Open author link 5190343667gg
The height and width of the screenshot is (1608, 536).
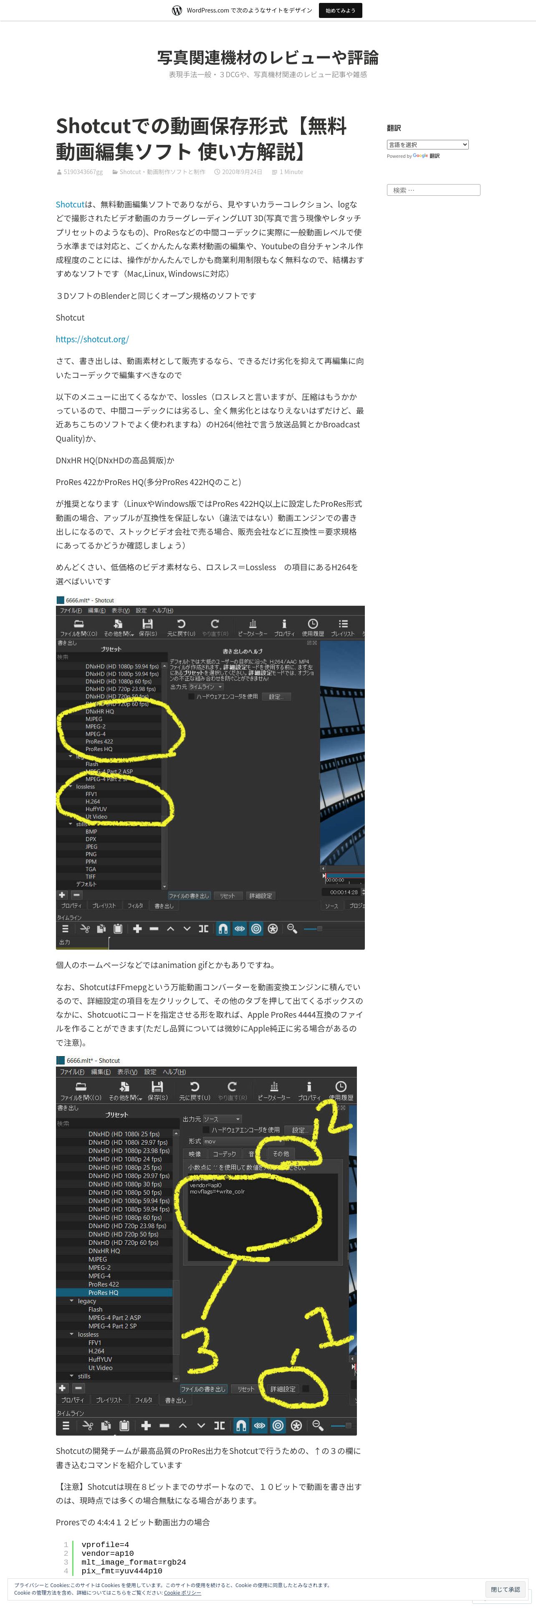point(83,172)
